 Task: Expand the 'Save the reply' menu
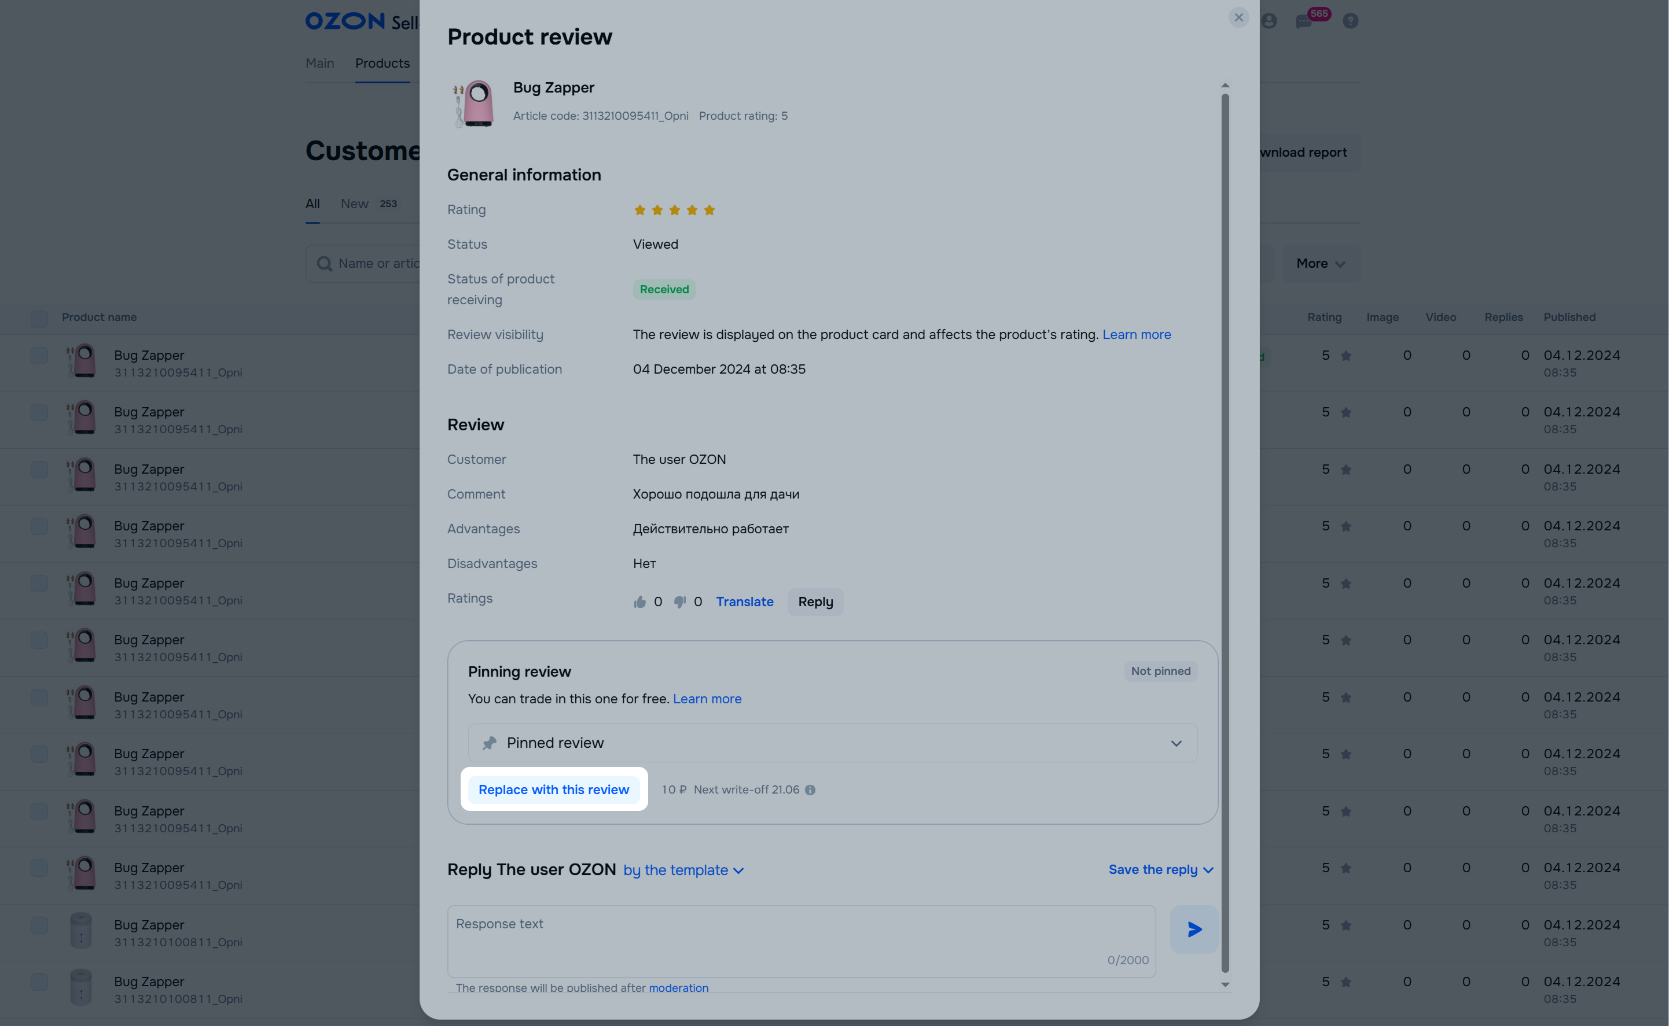1160,870
